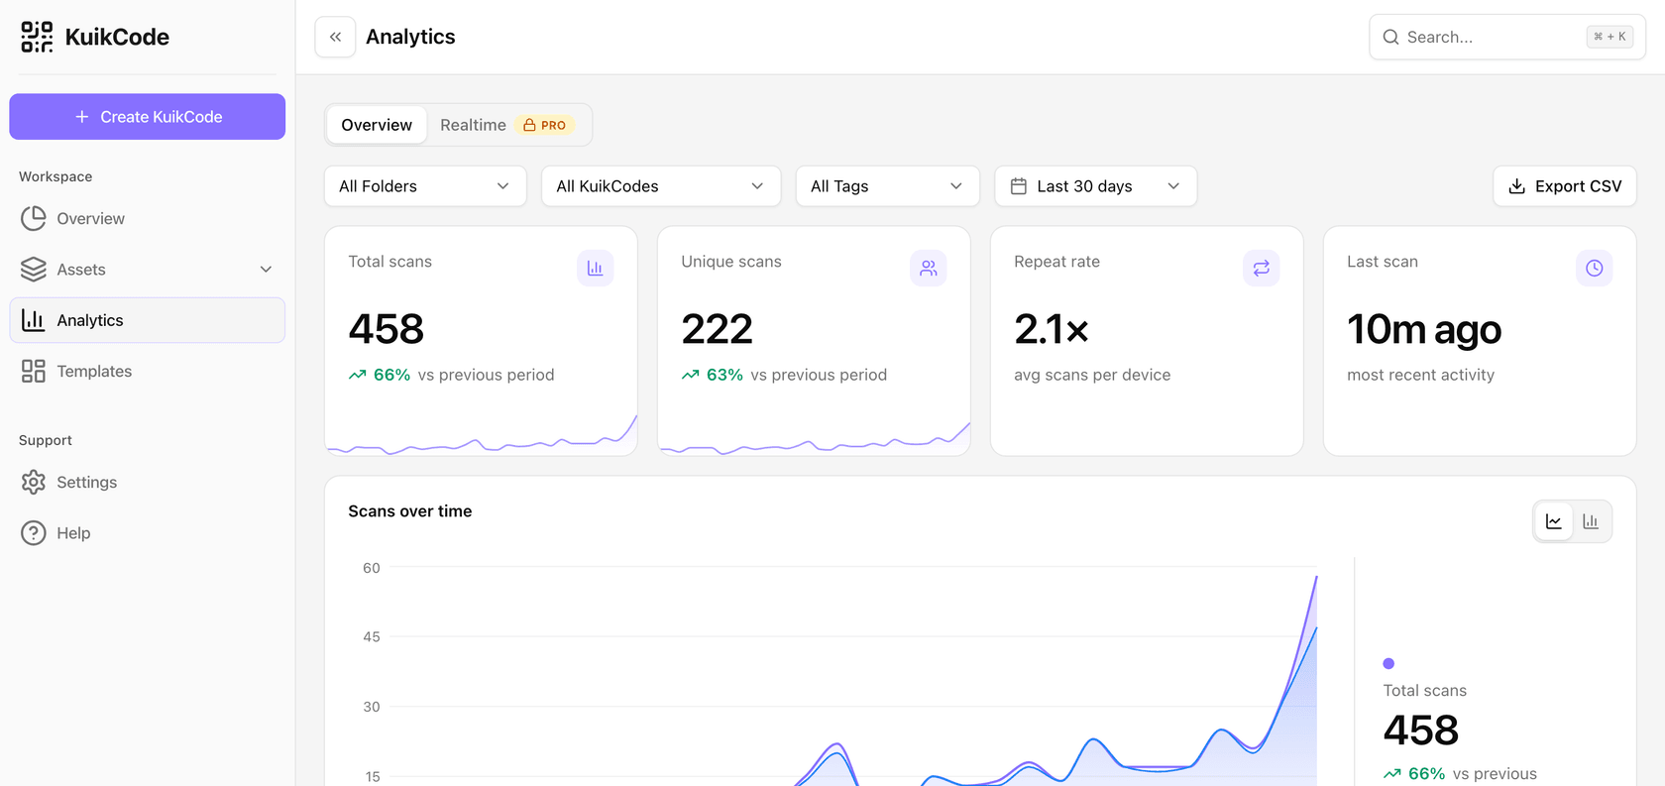Click the purple Total scans legend dot

(x=1388, y=663)
